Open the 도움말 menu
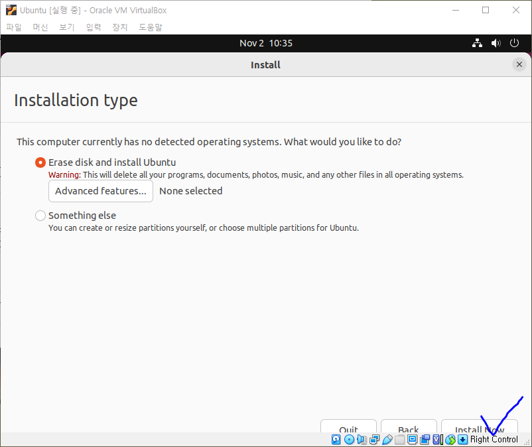The image size is (532, 447). (x=151, y=27)
